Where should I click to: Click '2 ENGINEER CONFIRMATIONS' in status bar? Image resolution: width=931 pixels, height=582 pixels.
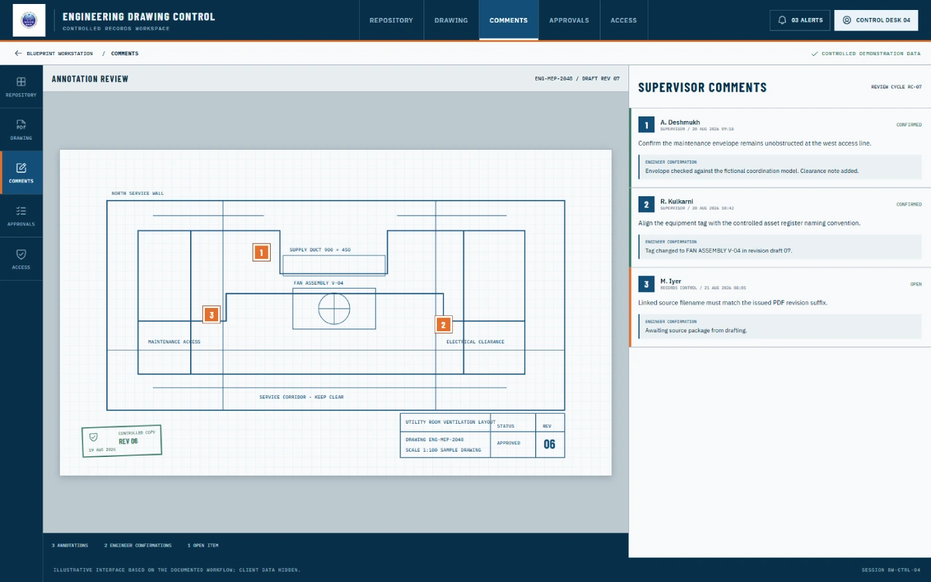(138, 545)
